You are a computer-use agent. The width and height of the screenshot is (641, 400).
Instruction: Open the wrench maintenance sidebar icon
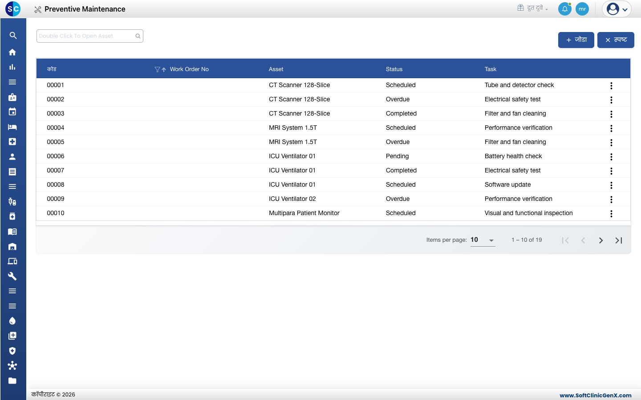pos(12,276)
